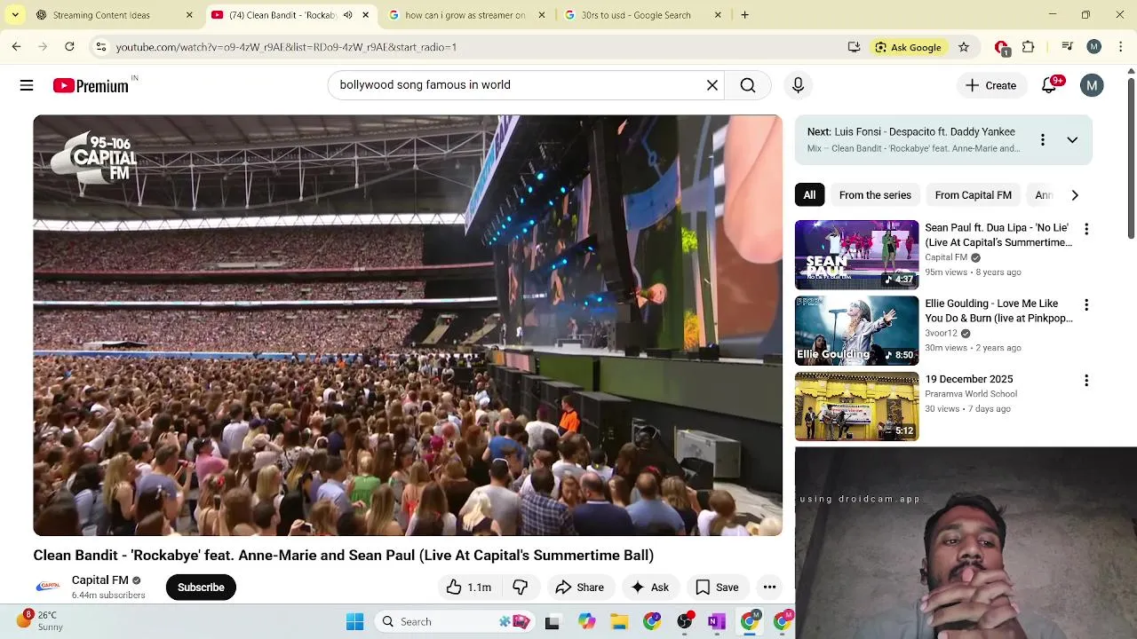Open OneNote from taskbar
Screen dimensions: 1137x639
coord(717,622)
